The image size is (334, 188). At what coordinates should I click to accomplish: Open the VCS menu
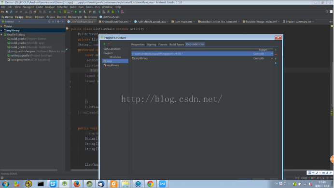coord(97,7)
